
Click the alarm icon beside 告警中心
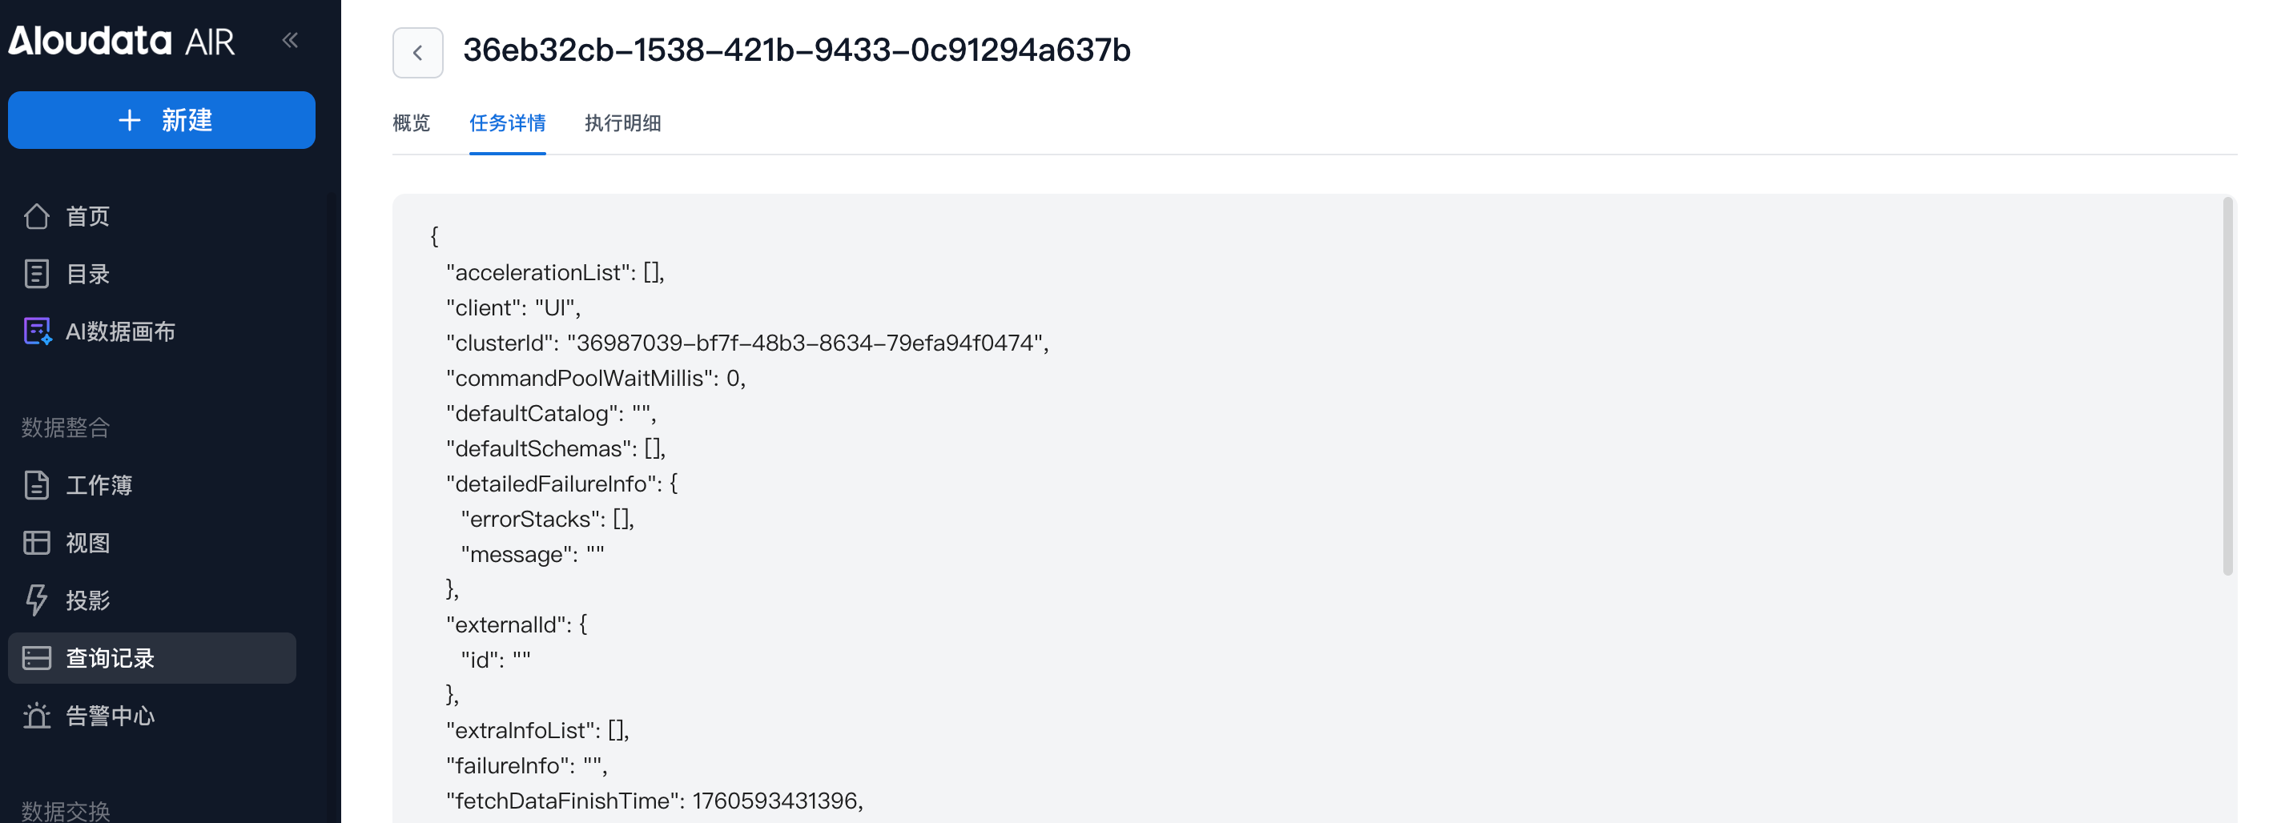point(36,717)
